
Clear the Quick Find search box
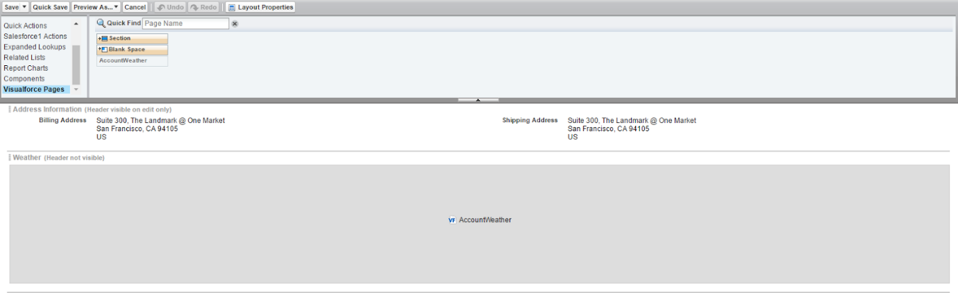(x=235, y=24)
